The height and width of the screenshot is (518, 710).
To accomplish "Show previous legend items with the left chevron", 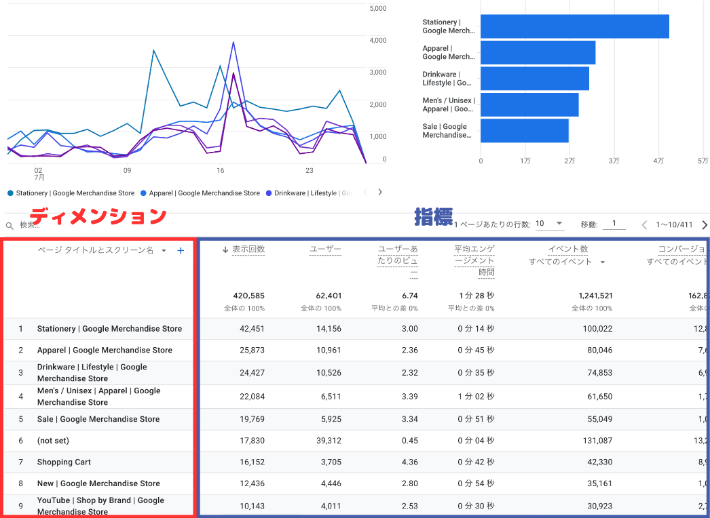I will [x=365, y=192].
